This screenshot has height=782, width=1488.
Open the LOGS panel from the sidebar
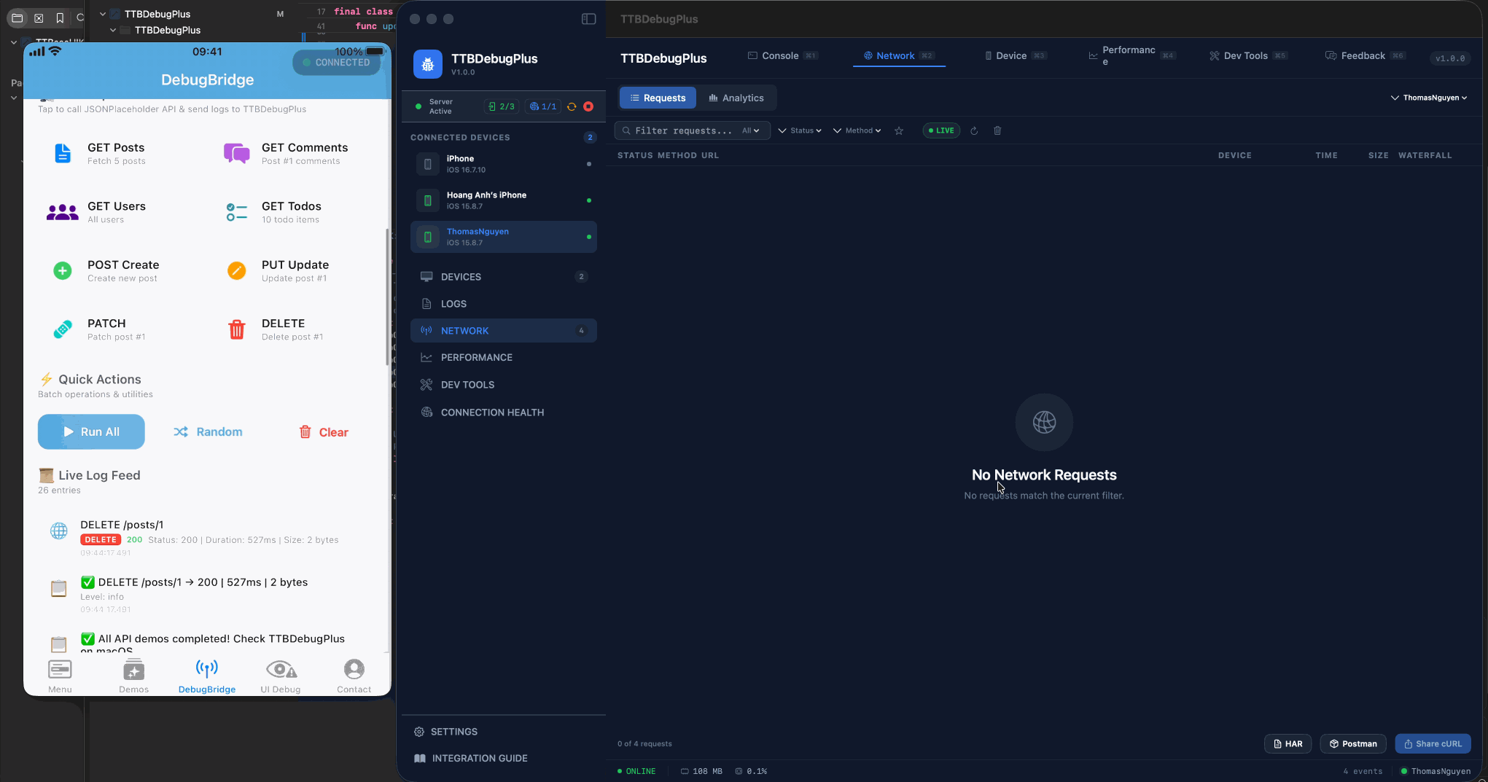(455, 303)
